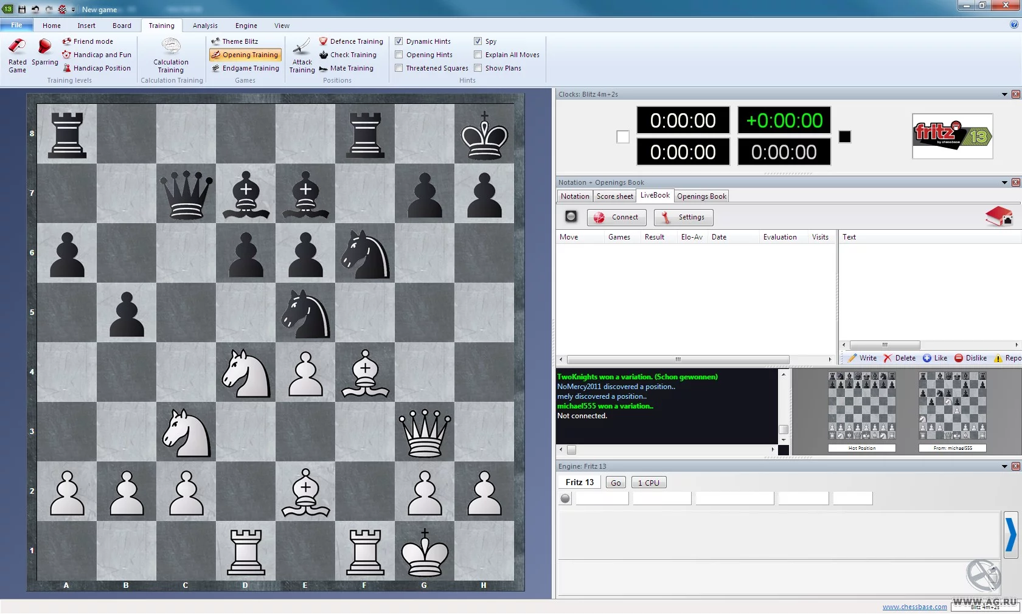This screenshot has height=614, width=1022.
Task: Switch to the Home ribbon tab
Action: 52,26
